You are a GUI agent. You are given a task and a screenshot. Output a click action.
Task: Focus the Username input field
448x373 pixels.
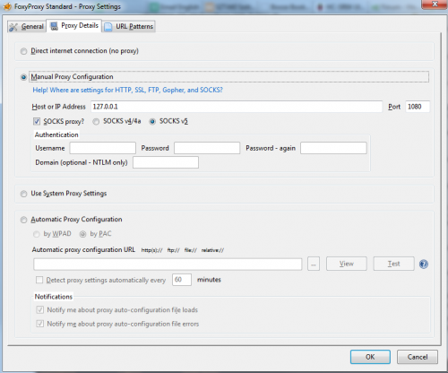point(103,148)
